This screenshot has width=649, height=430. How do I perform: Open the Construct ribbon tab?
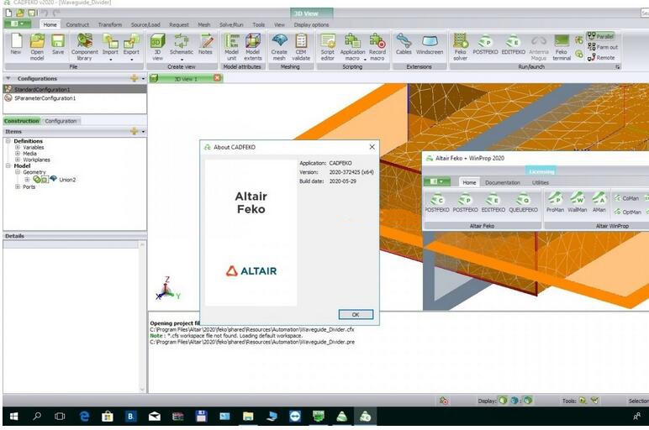pyautogui.click(x=77, y=25)
